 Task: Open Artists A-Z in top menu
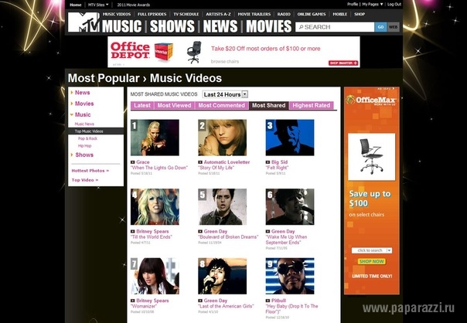[218, 14]
